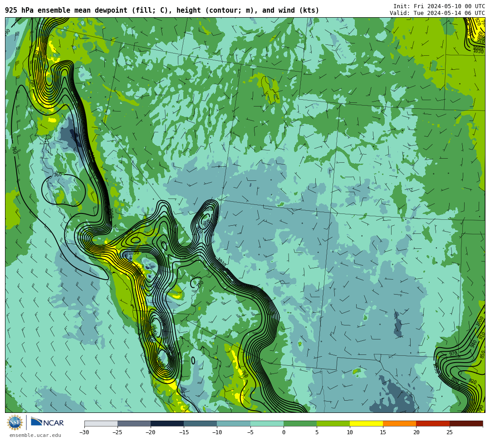Click the positive '20' colorbar tick label
490x441 pixels.
coord(416,432)
